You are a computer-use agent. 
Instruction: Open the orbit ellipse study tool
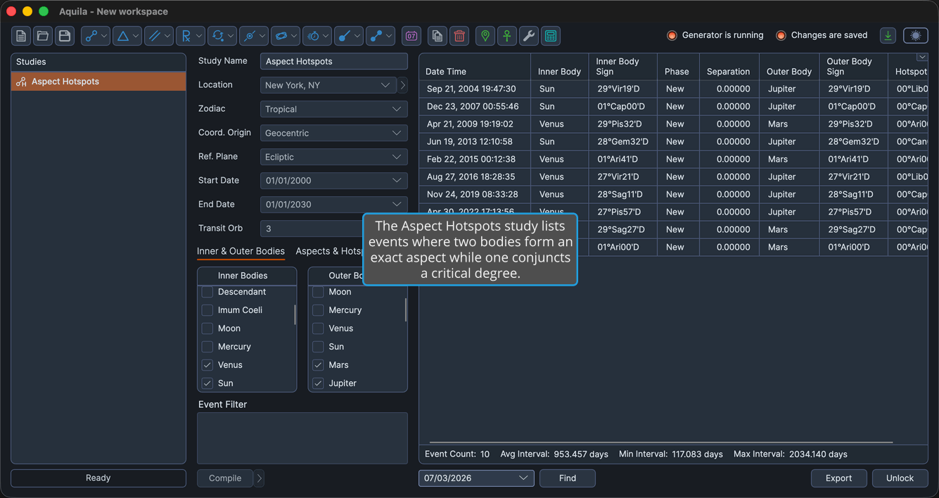286,36
